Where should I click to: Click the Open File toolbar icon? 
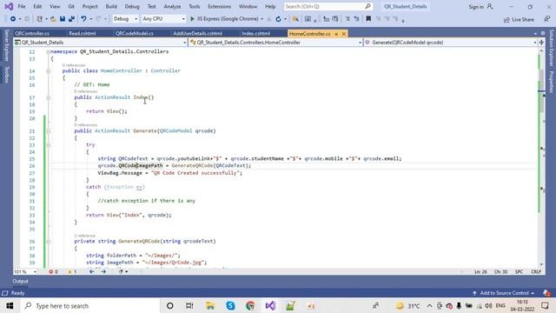pyautogui.click(x=53, y=19)
